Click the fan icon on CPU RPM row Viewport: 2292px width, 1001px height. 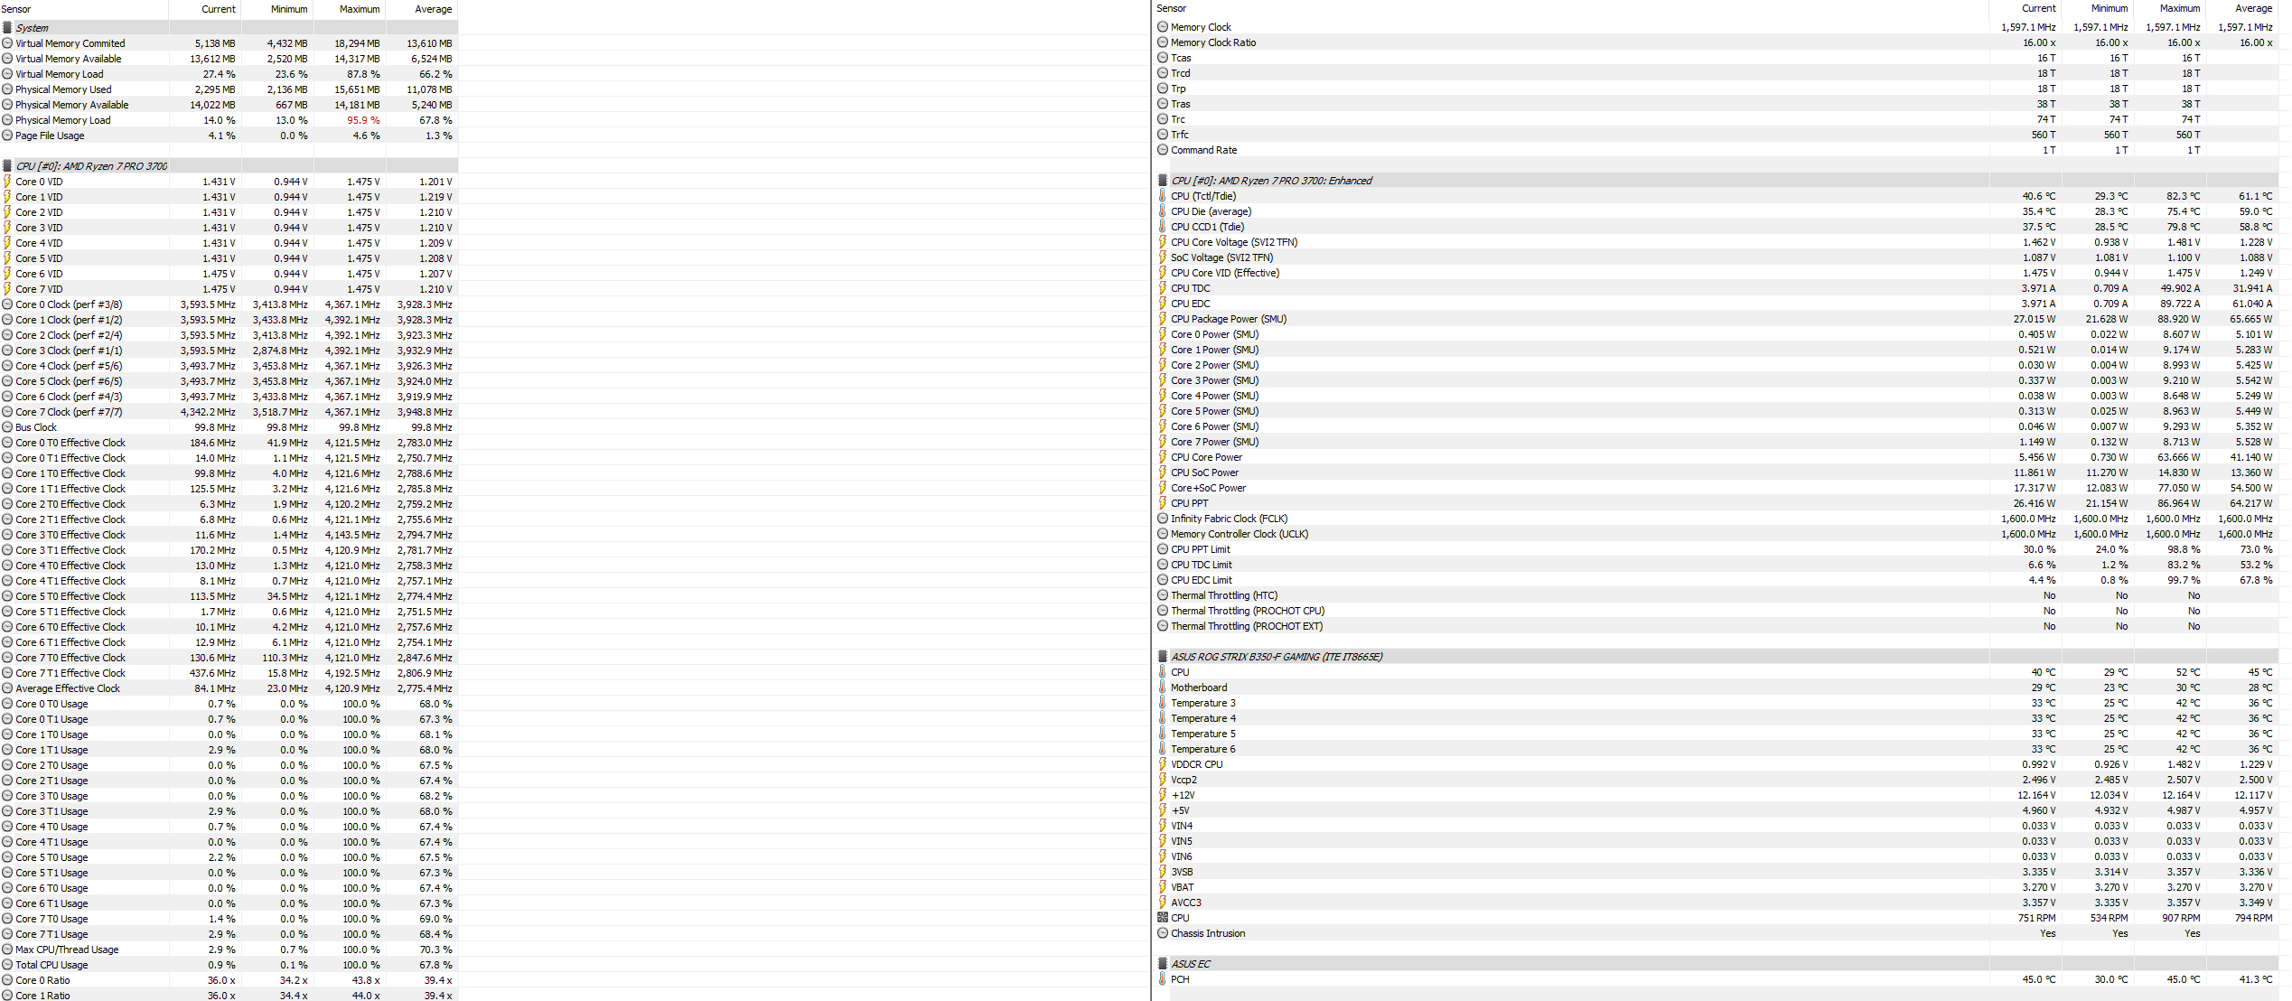point(1163,918)
